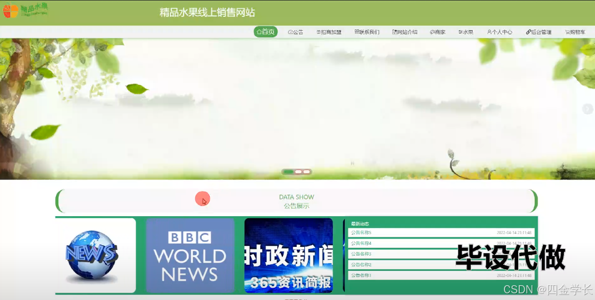
Task: Click the 精品水果线上销售网站 site title
Action: point(207,12)
